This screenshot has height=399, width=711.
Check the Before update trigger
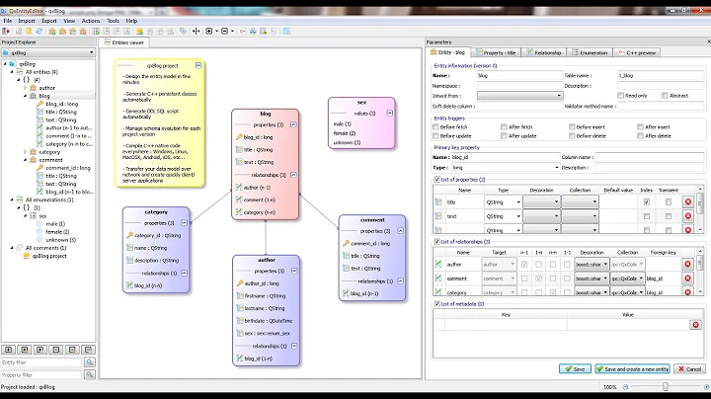[x=435, y=135]
